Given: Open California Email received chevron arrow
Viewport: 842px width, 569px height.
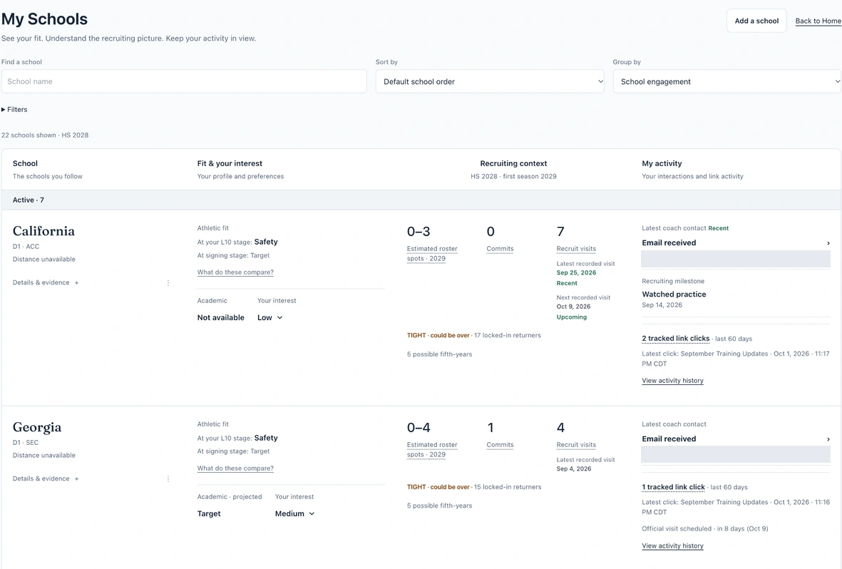Looking at the screenshot, I should coord(828,243).
